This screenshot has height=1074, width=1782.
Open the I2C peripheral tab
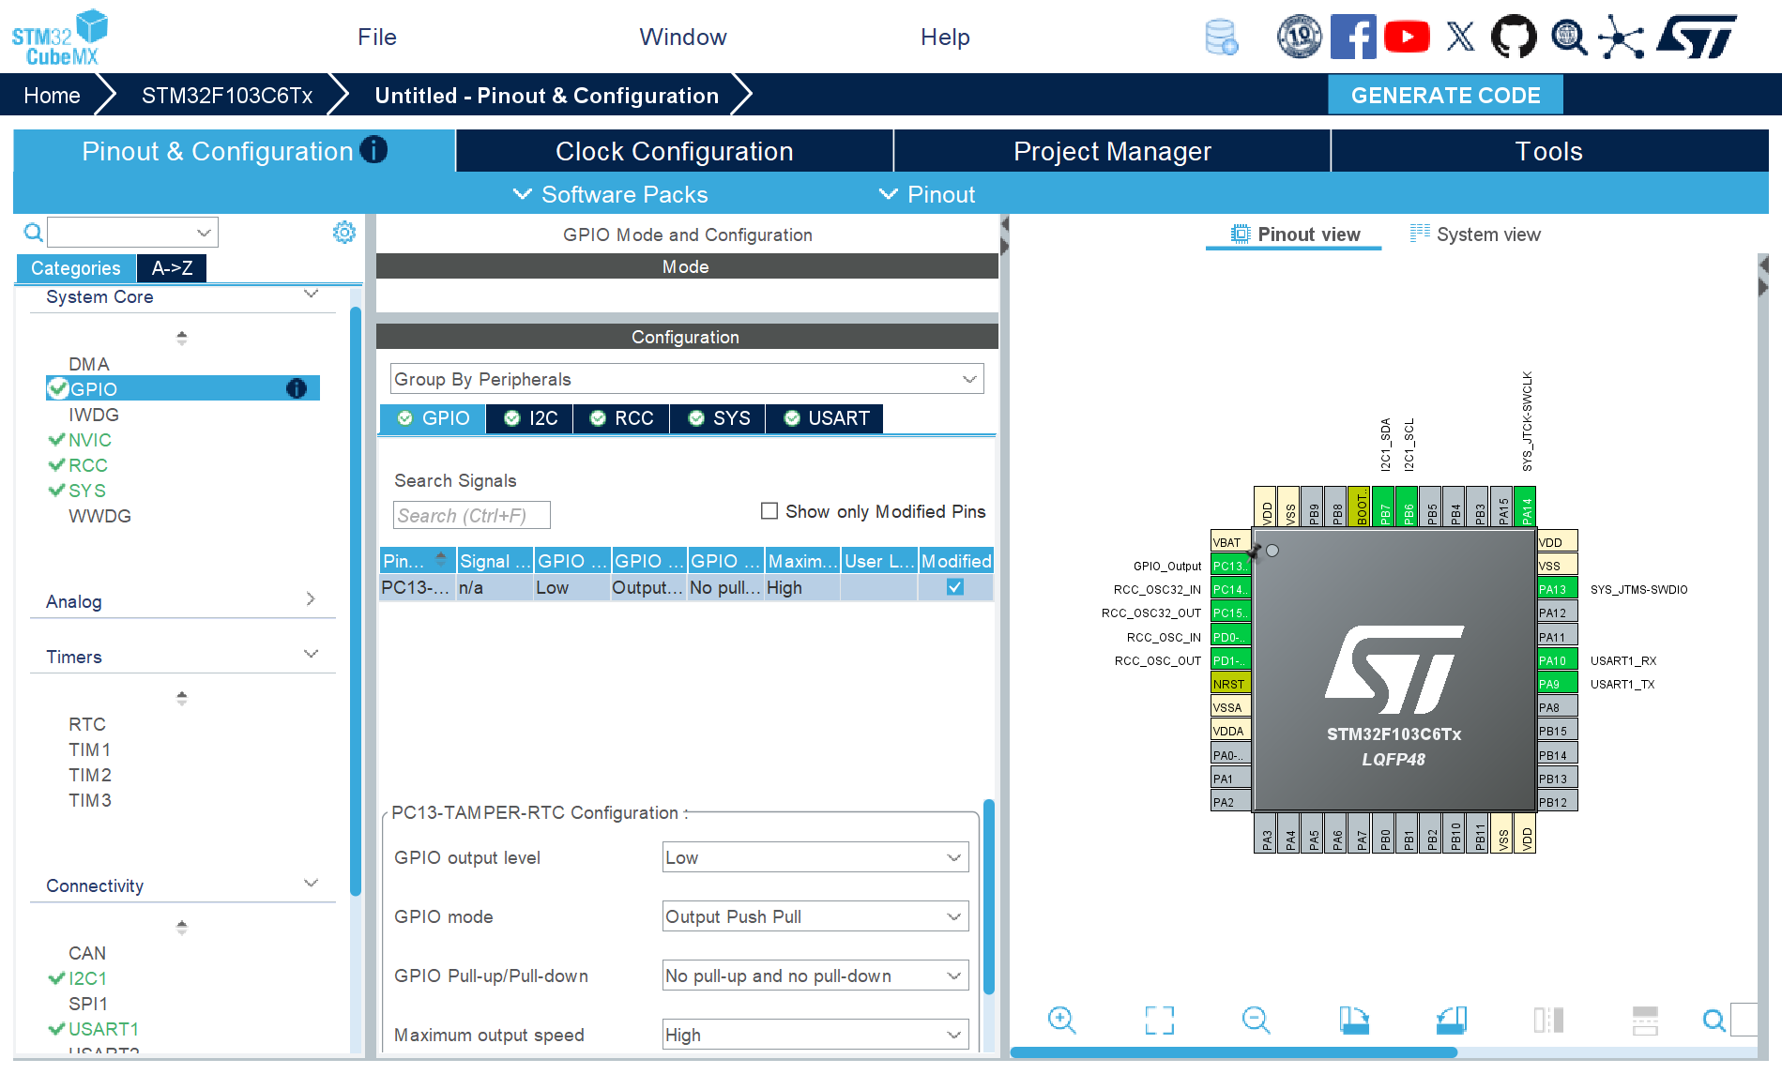click(531, 418)
